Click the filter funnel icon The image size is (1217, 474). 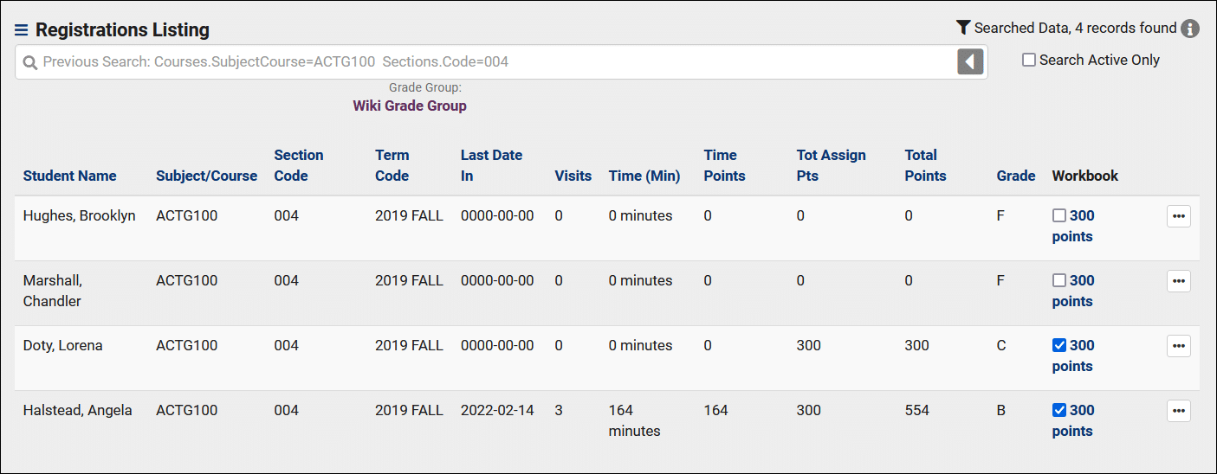point(962,28)
